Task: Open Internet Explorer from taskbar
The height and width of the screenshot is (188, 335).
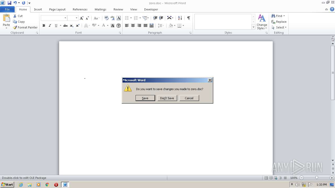Action: [x=21, y=185]
